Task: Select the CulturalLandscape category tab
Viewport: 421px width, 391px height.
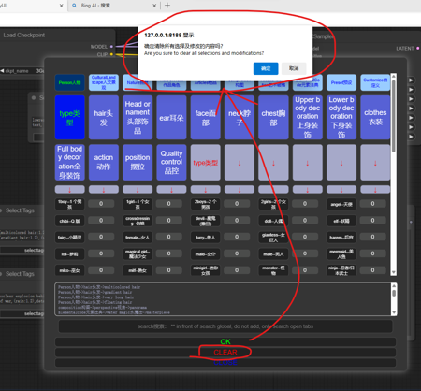Action: 104,82
